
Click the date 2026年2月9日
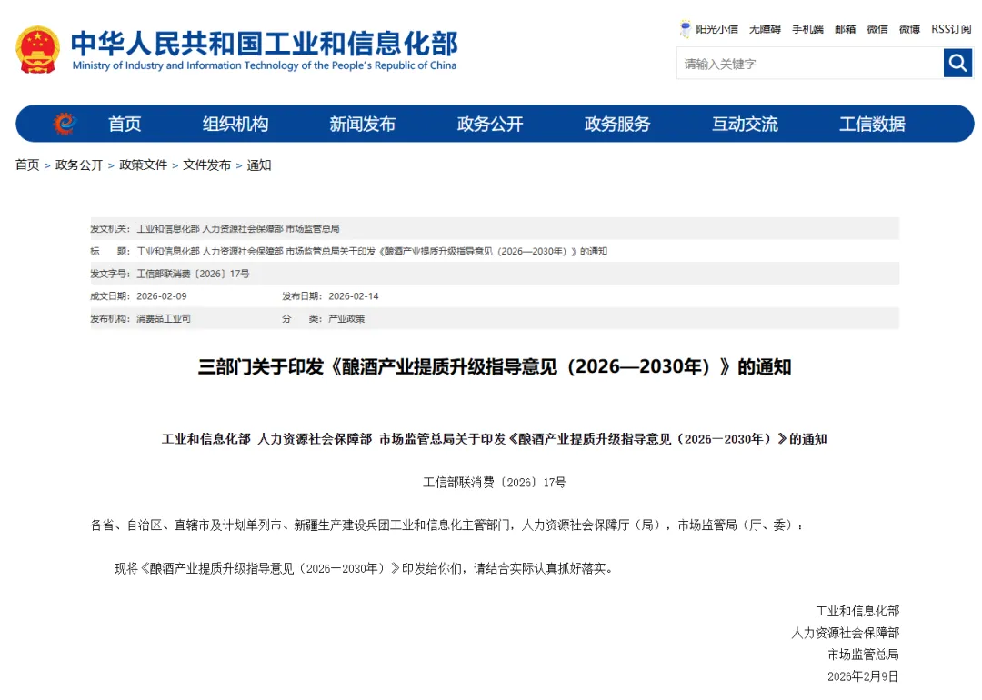point(863,676)
